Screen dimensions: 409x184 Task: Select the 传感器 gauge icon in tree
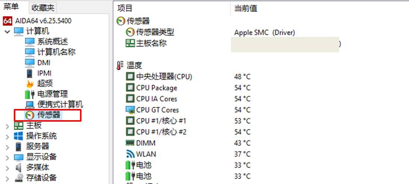click(x=30, y=115)
